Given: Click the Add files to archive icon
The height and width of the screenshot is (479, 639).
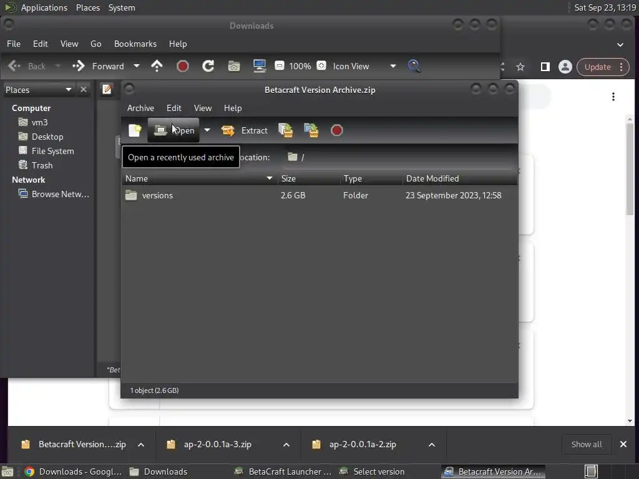Looking at the screenshot, I should 286,130.
